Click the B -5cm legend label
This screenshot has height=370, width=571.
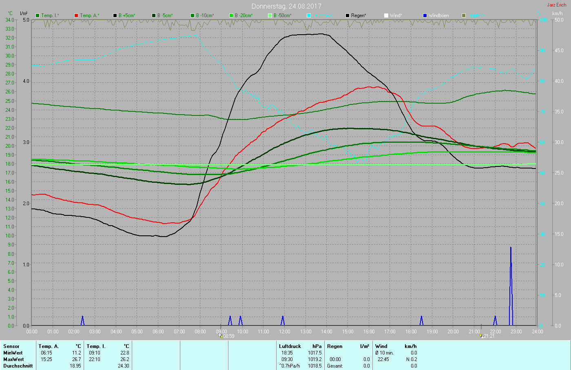pos(165,16)
